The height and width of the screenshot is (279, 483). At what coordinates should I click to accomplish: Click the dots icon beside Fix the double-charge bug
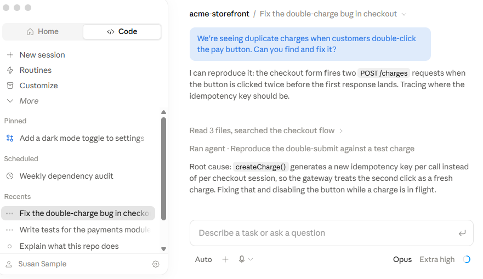[9, 213]
